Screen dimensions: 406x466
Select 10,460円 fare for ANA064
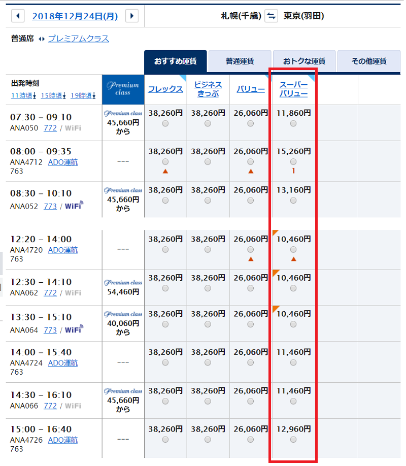pyautogui.click(x=293, y=324)
